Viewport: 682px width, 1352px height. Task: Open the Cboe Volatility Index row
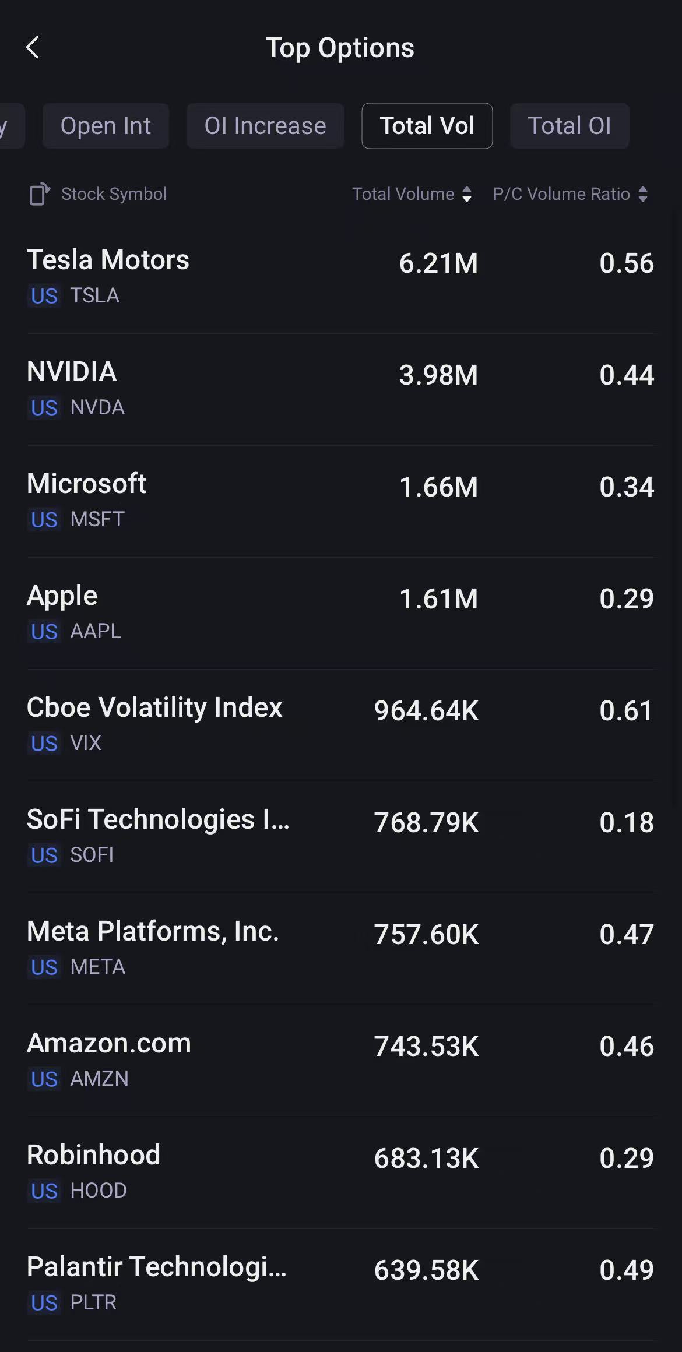[x=341, y=724]
